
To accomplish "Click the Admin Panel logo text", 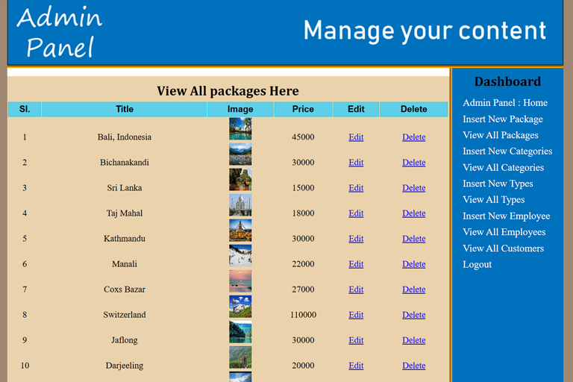I will coord(60,32).
